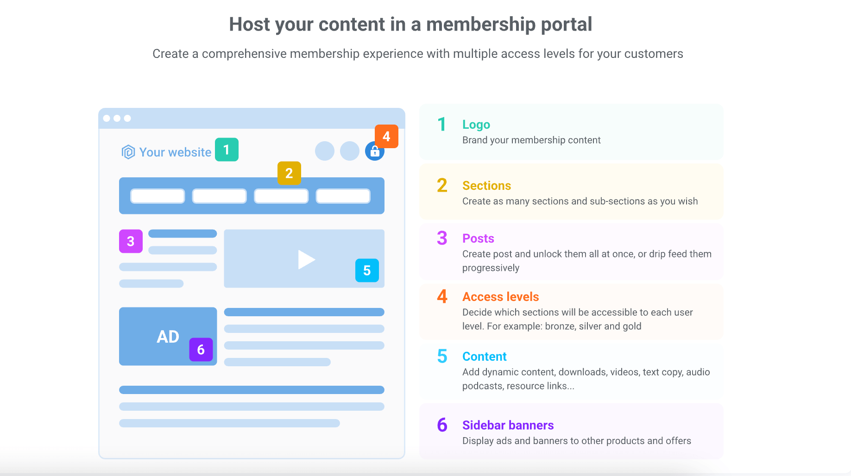The width and height of the screenshot is (851, 476).
Task: Select the Sidebar banners feature card
Action: 571,432
